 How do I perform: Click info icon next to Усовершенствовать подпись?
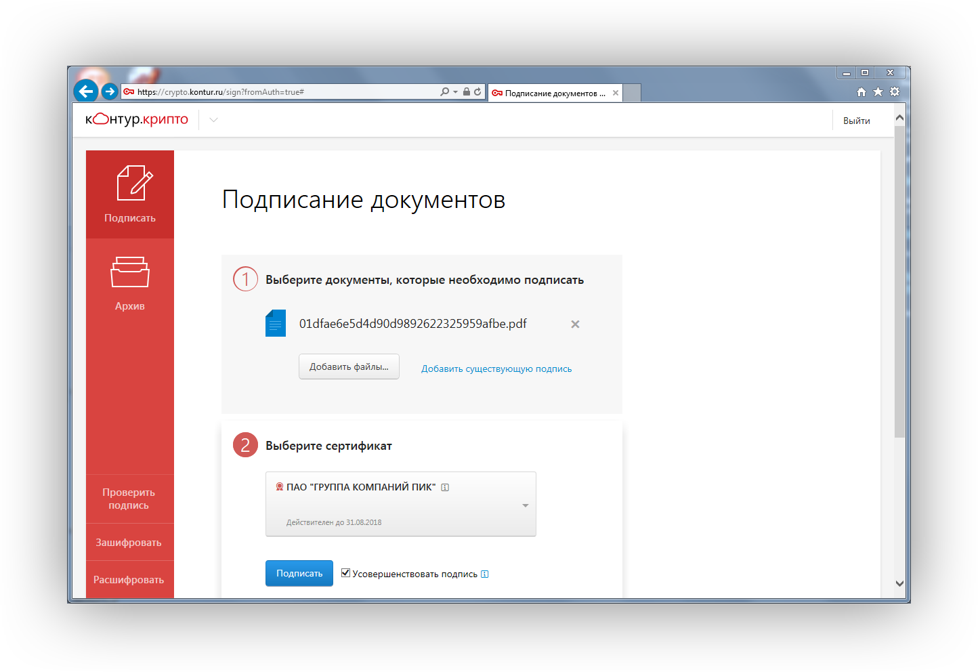tap(484, 574)
